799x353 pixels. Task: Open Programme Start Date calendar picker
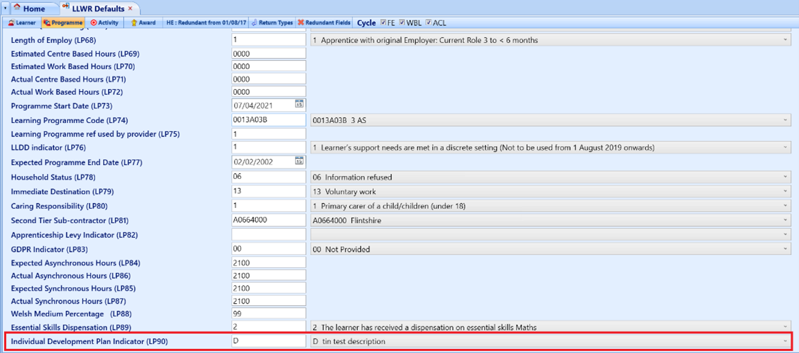300,105
